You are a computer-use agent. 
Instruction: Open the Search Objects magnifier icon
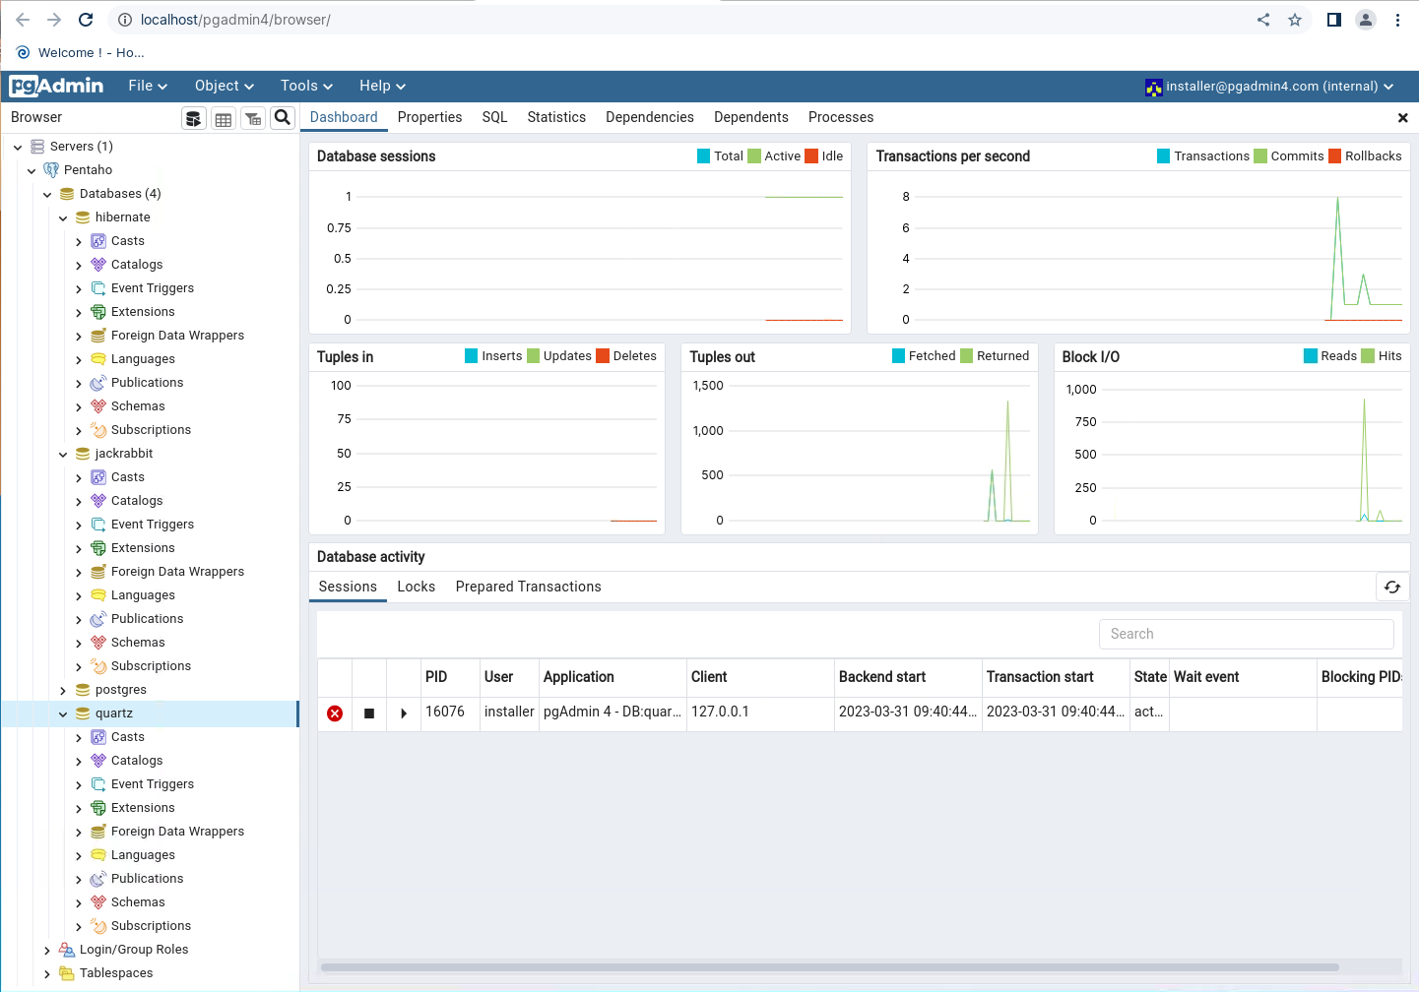pyautogui.click(x=283, y=118)
